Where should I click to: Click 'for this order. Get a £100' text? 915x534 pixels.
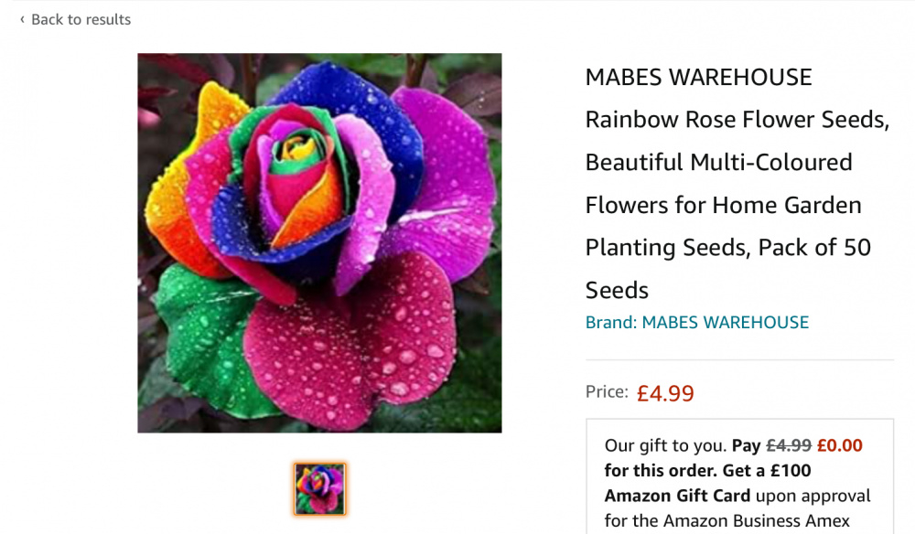(707, 471)
